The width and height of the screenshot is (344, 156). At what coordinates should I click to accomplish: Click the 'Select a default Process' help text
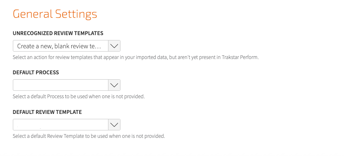pos(79,97)
